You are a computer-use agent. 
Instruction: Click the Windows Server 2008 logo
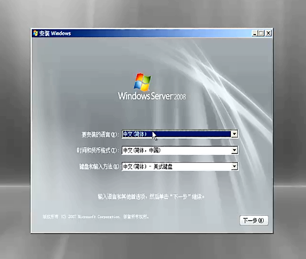point(152,87)
